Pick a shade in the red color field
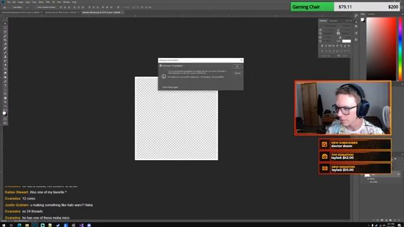The image size is (404, 227). pyautogui.click(x=381, y=49)
